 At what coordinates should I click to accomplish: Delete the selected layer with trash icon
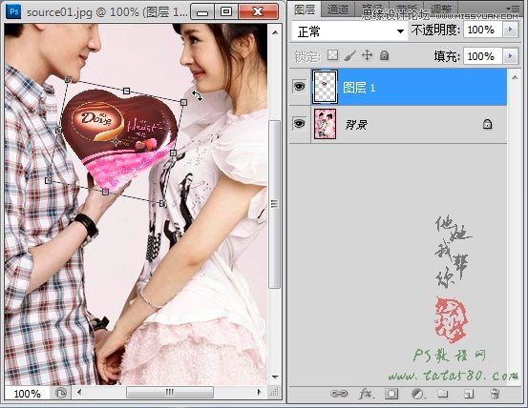pos(494,393)
